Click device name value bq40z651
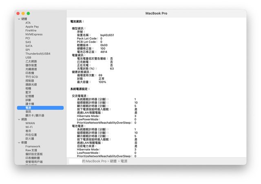Image resolution: width=261 pixels, height=184 pixels. tap(107, 35)
